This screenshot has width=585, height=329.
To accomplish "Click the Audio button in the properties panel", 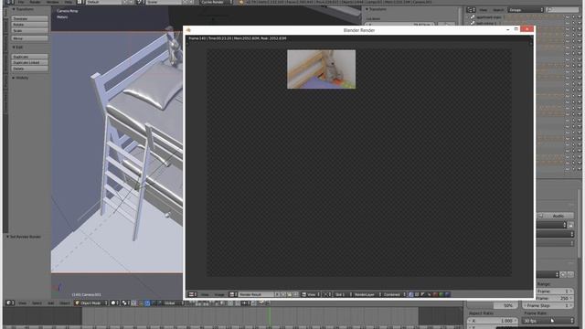I will click(x=555, y=216).
